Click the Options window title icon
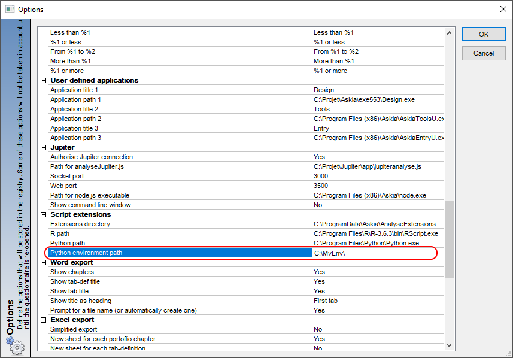Image resolution: width=513 pixels, height=358 pixels. pos(10,9)
